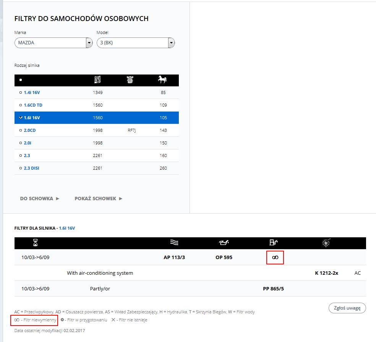The height and width of the screenshot is (342, 376).
Task: Click the air filter wave icon
Action: [174, 243]
